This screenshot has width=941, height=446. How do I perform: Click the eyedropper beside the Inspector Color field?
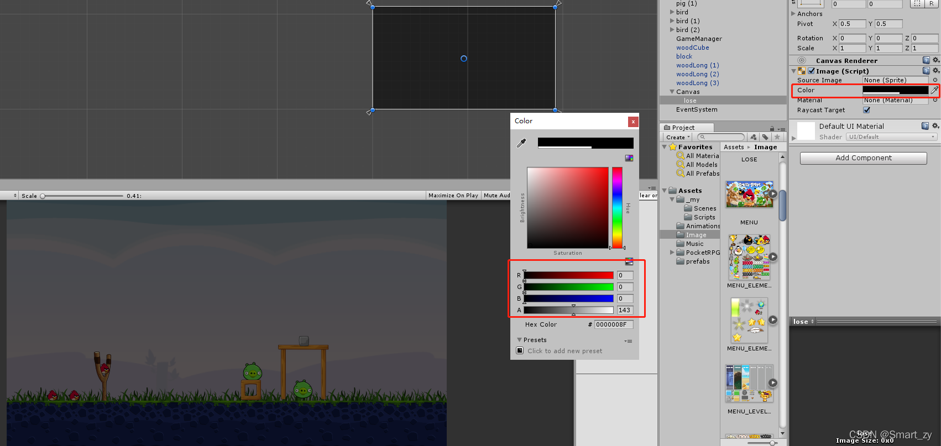pos(934,90)
